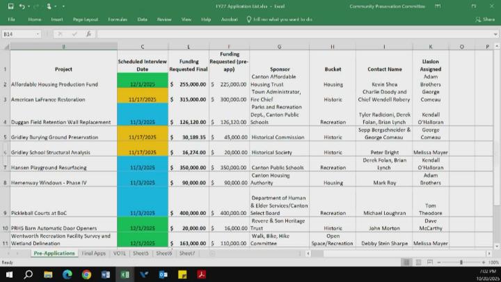This screenshot has width=501, height=282.
Task: Click the Insert Function fx icon
Action: (88, 33)
